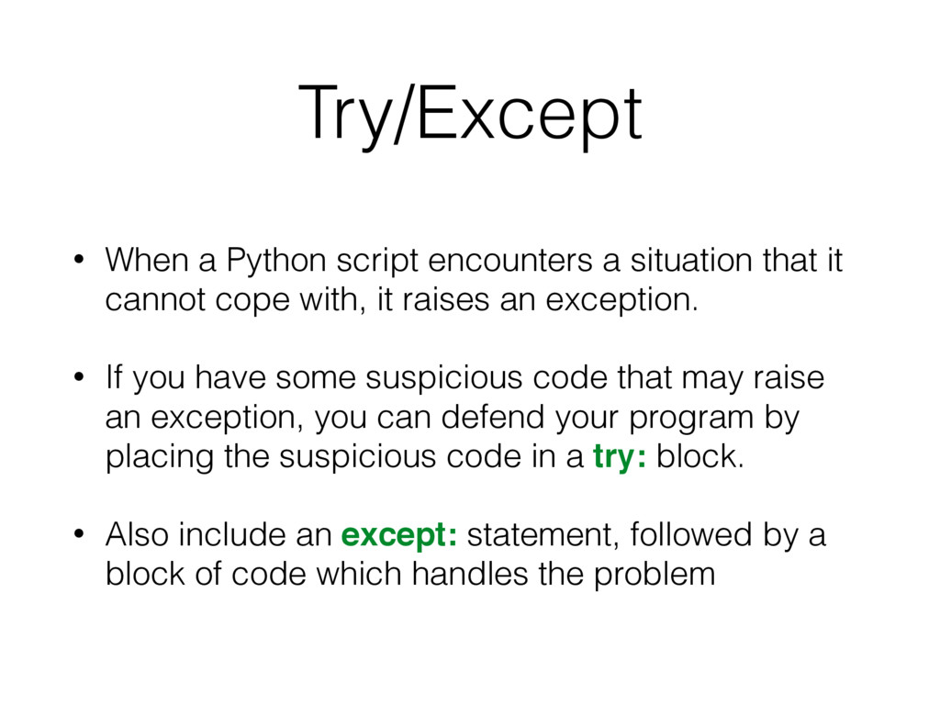This screenshot has height=705, width=940.
Task: Click the line 'block of code which handles the problem'
Action: click(x=410, y=575)
